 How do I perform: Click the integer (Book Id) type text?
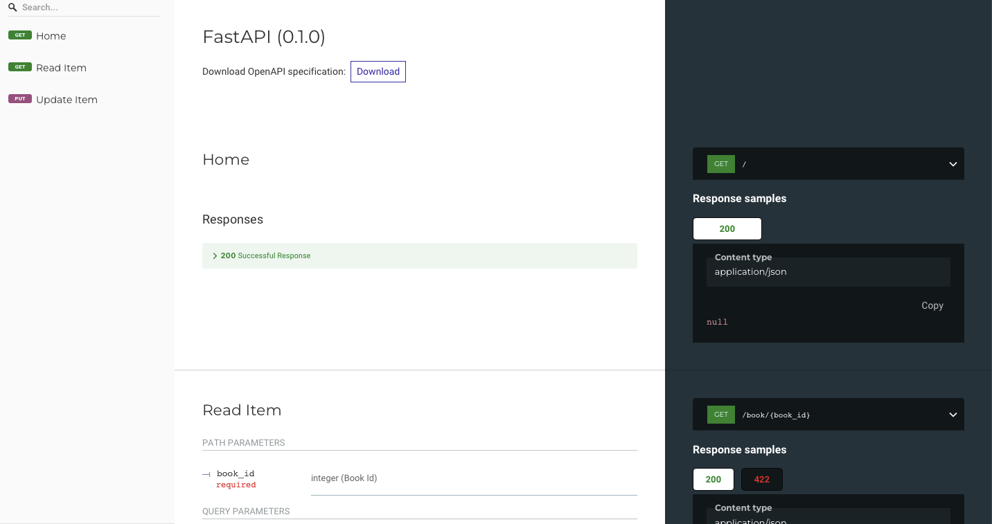pos(344,478)
